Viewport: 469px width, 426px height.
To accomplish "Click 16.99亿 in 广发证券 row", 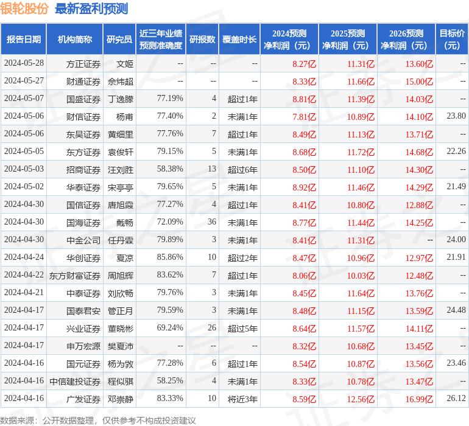I will (419, 399).
